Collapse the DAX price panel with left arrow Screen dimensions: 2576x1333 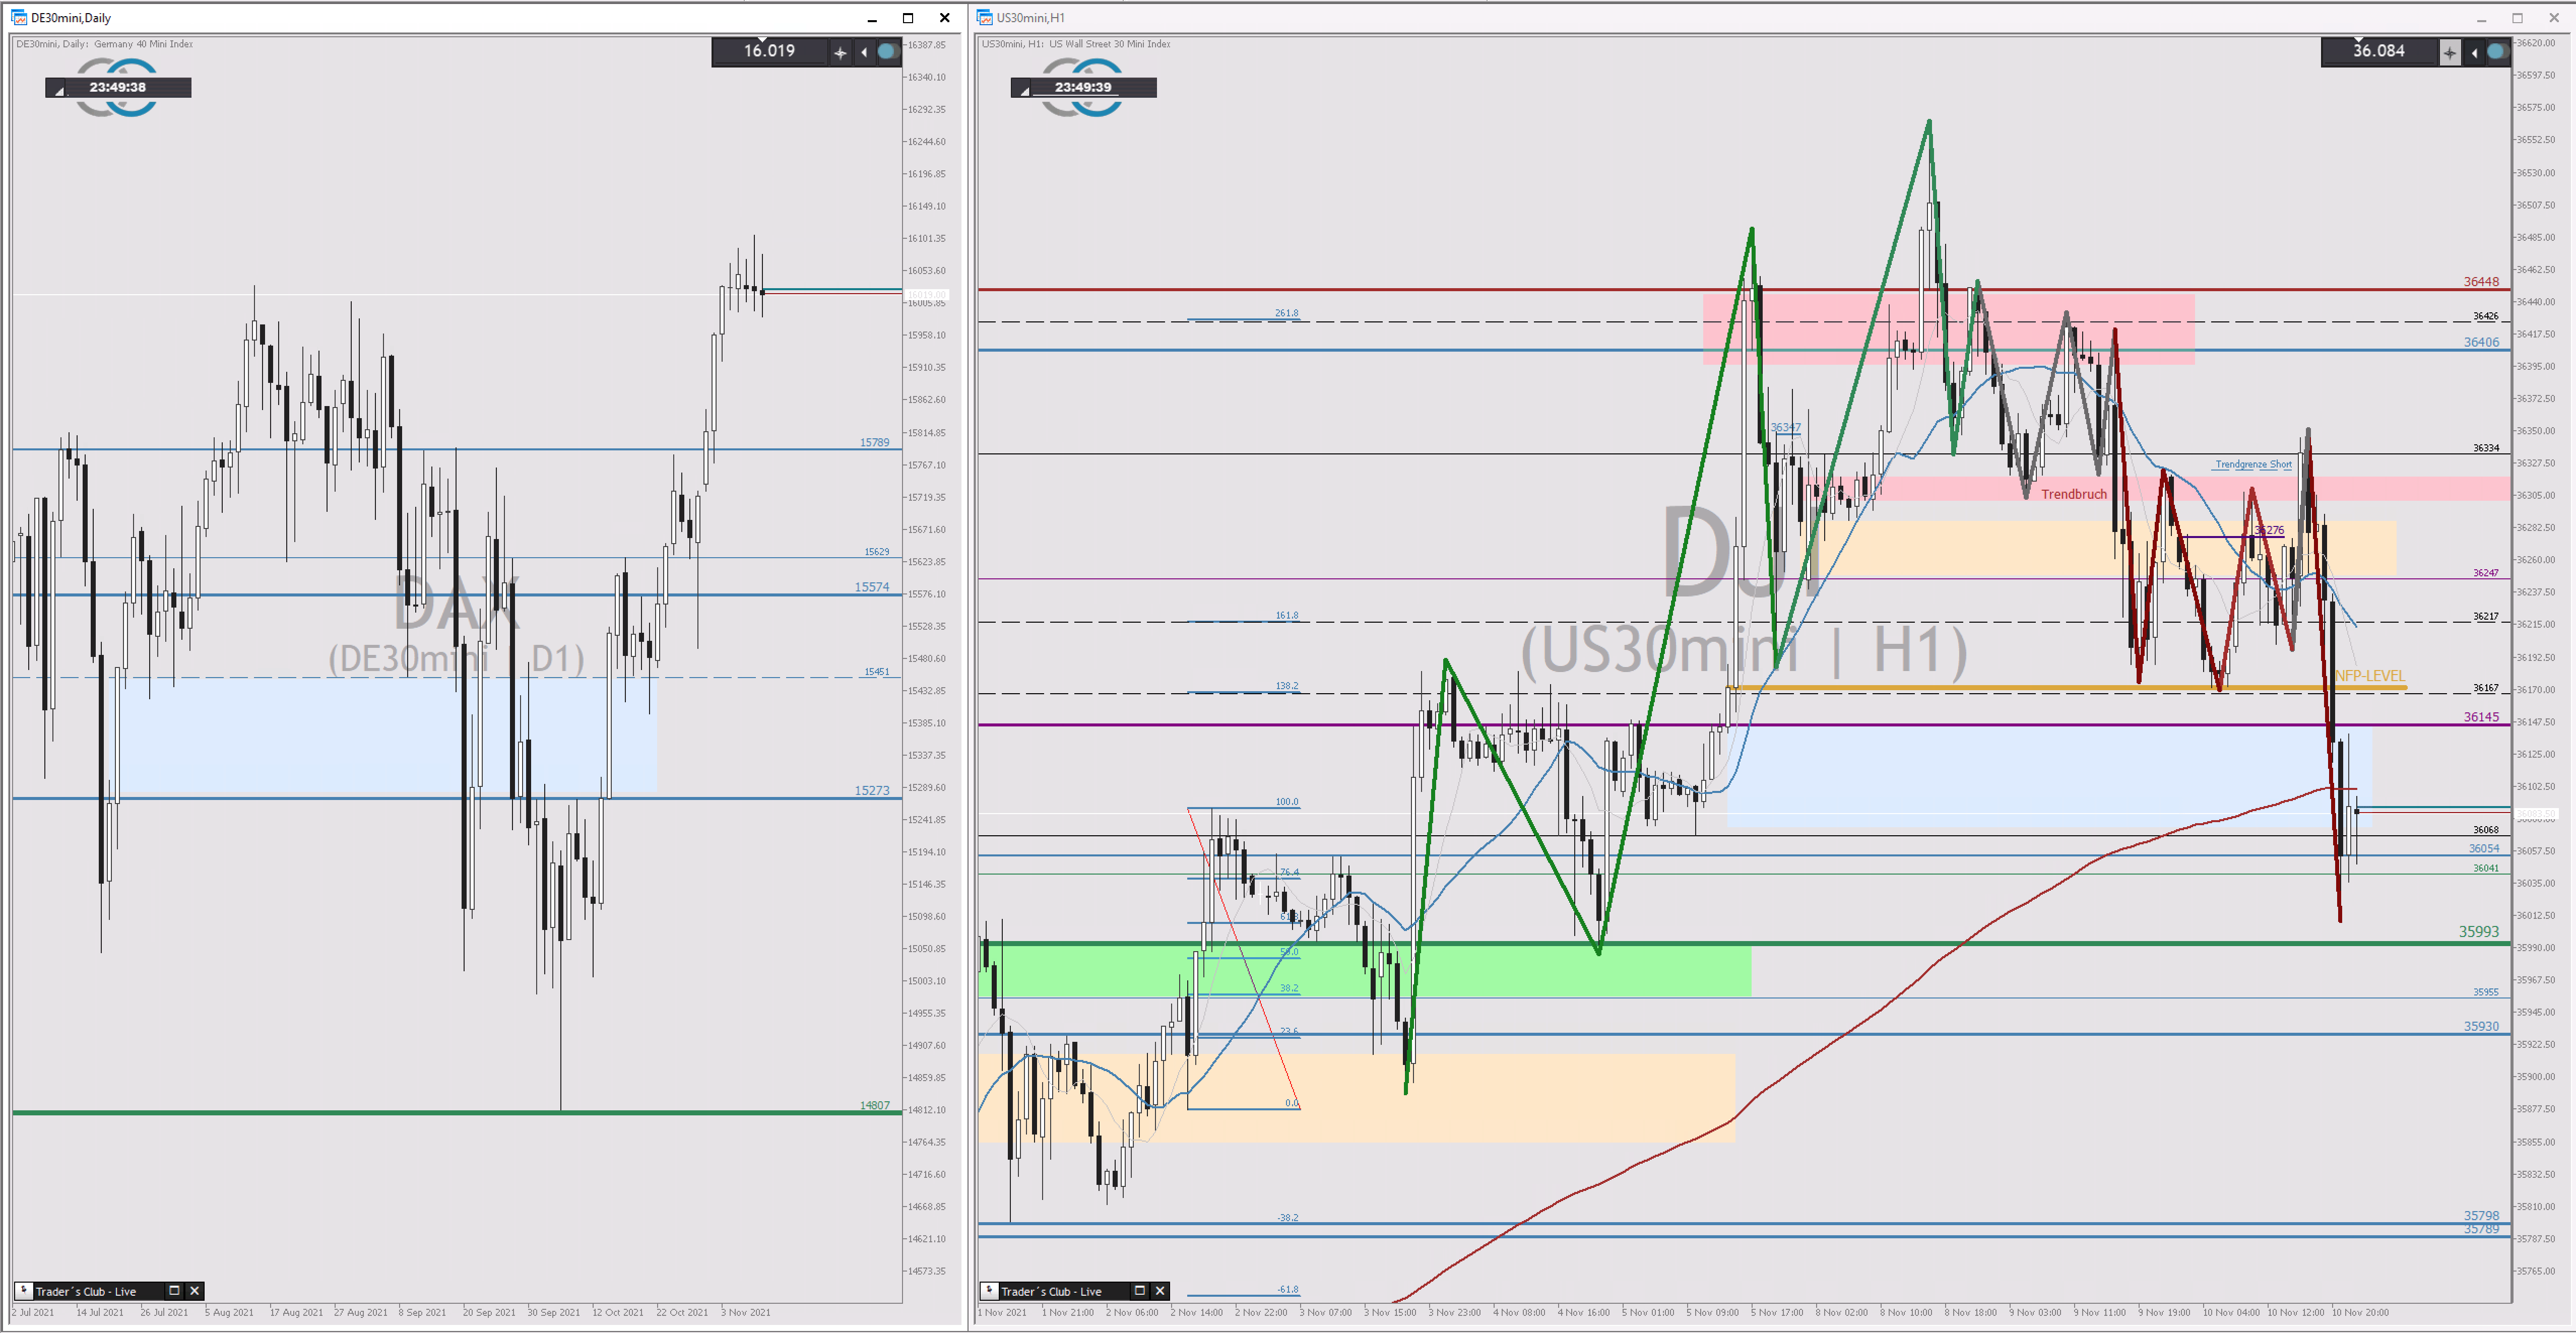tap(864, 52)
